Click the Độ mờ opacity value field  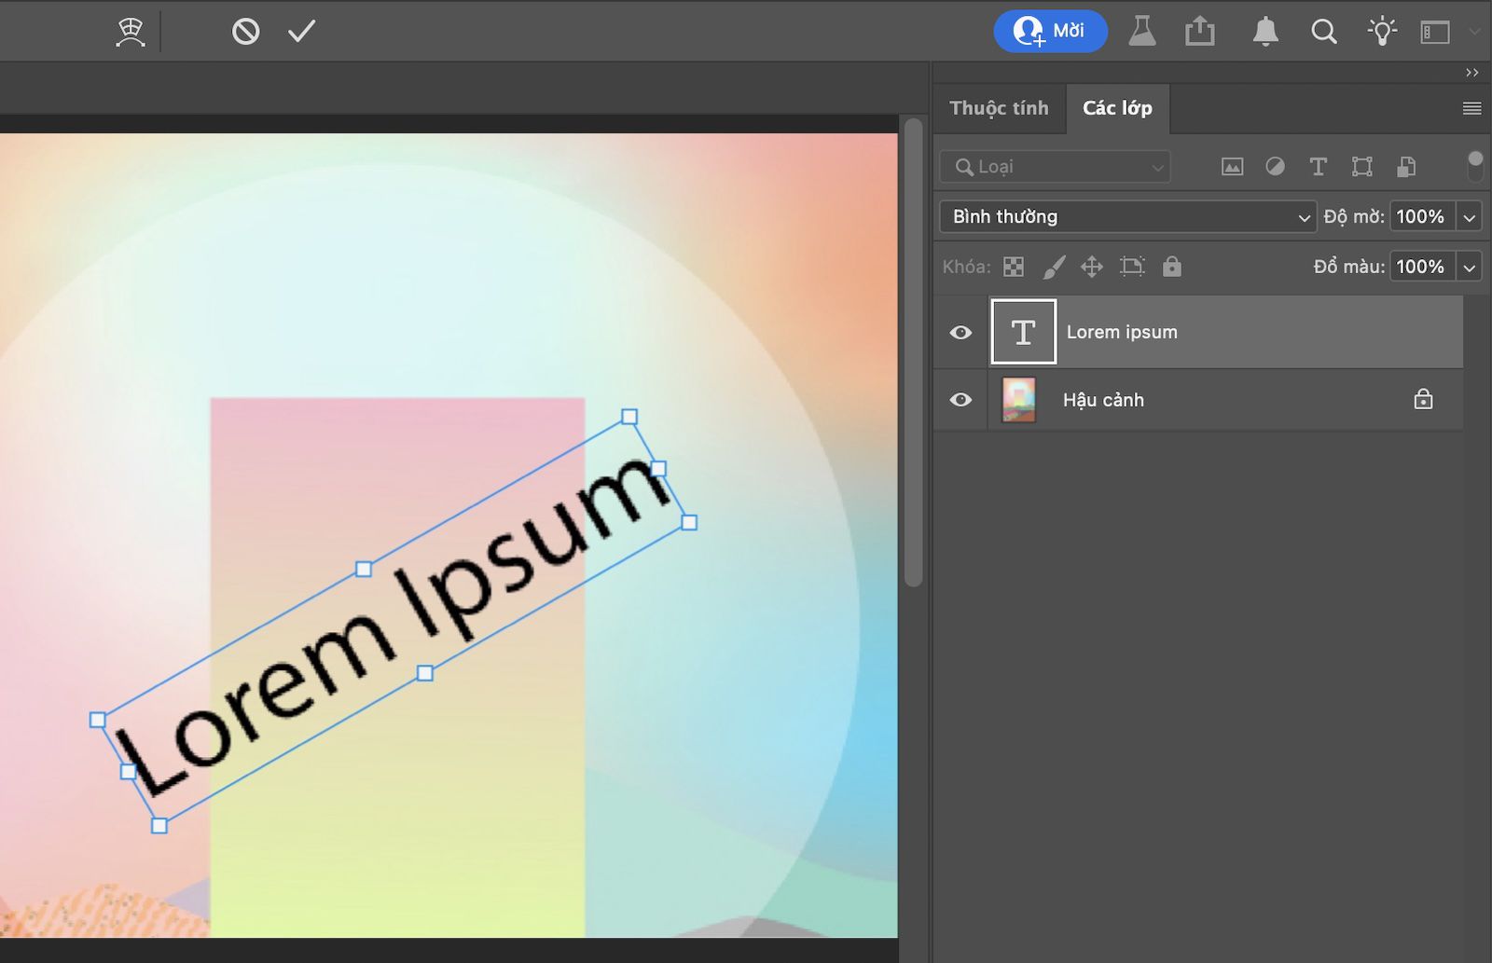[1422, 216]
